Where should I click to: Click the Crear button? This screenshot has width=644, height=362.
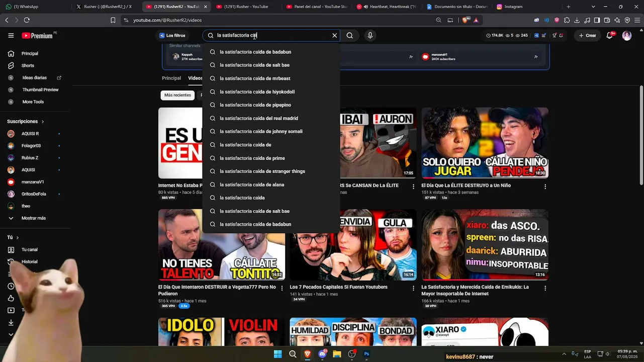(x=587, y=36)
